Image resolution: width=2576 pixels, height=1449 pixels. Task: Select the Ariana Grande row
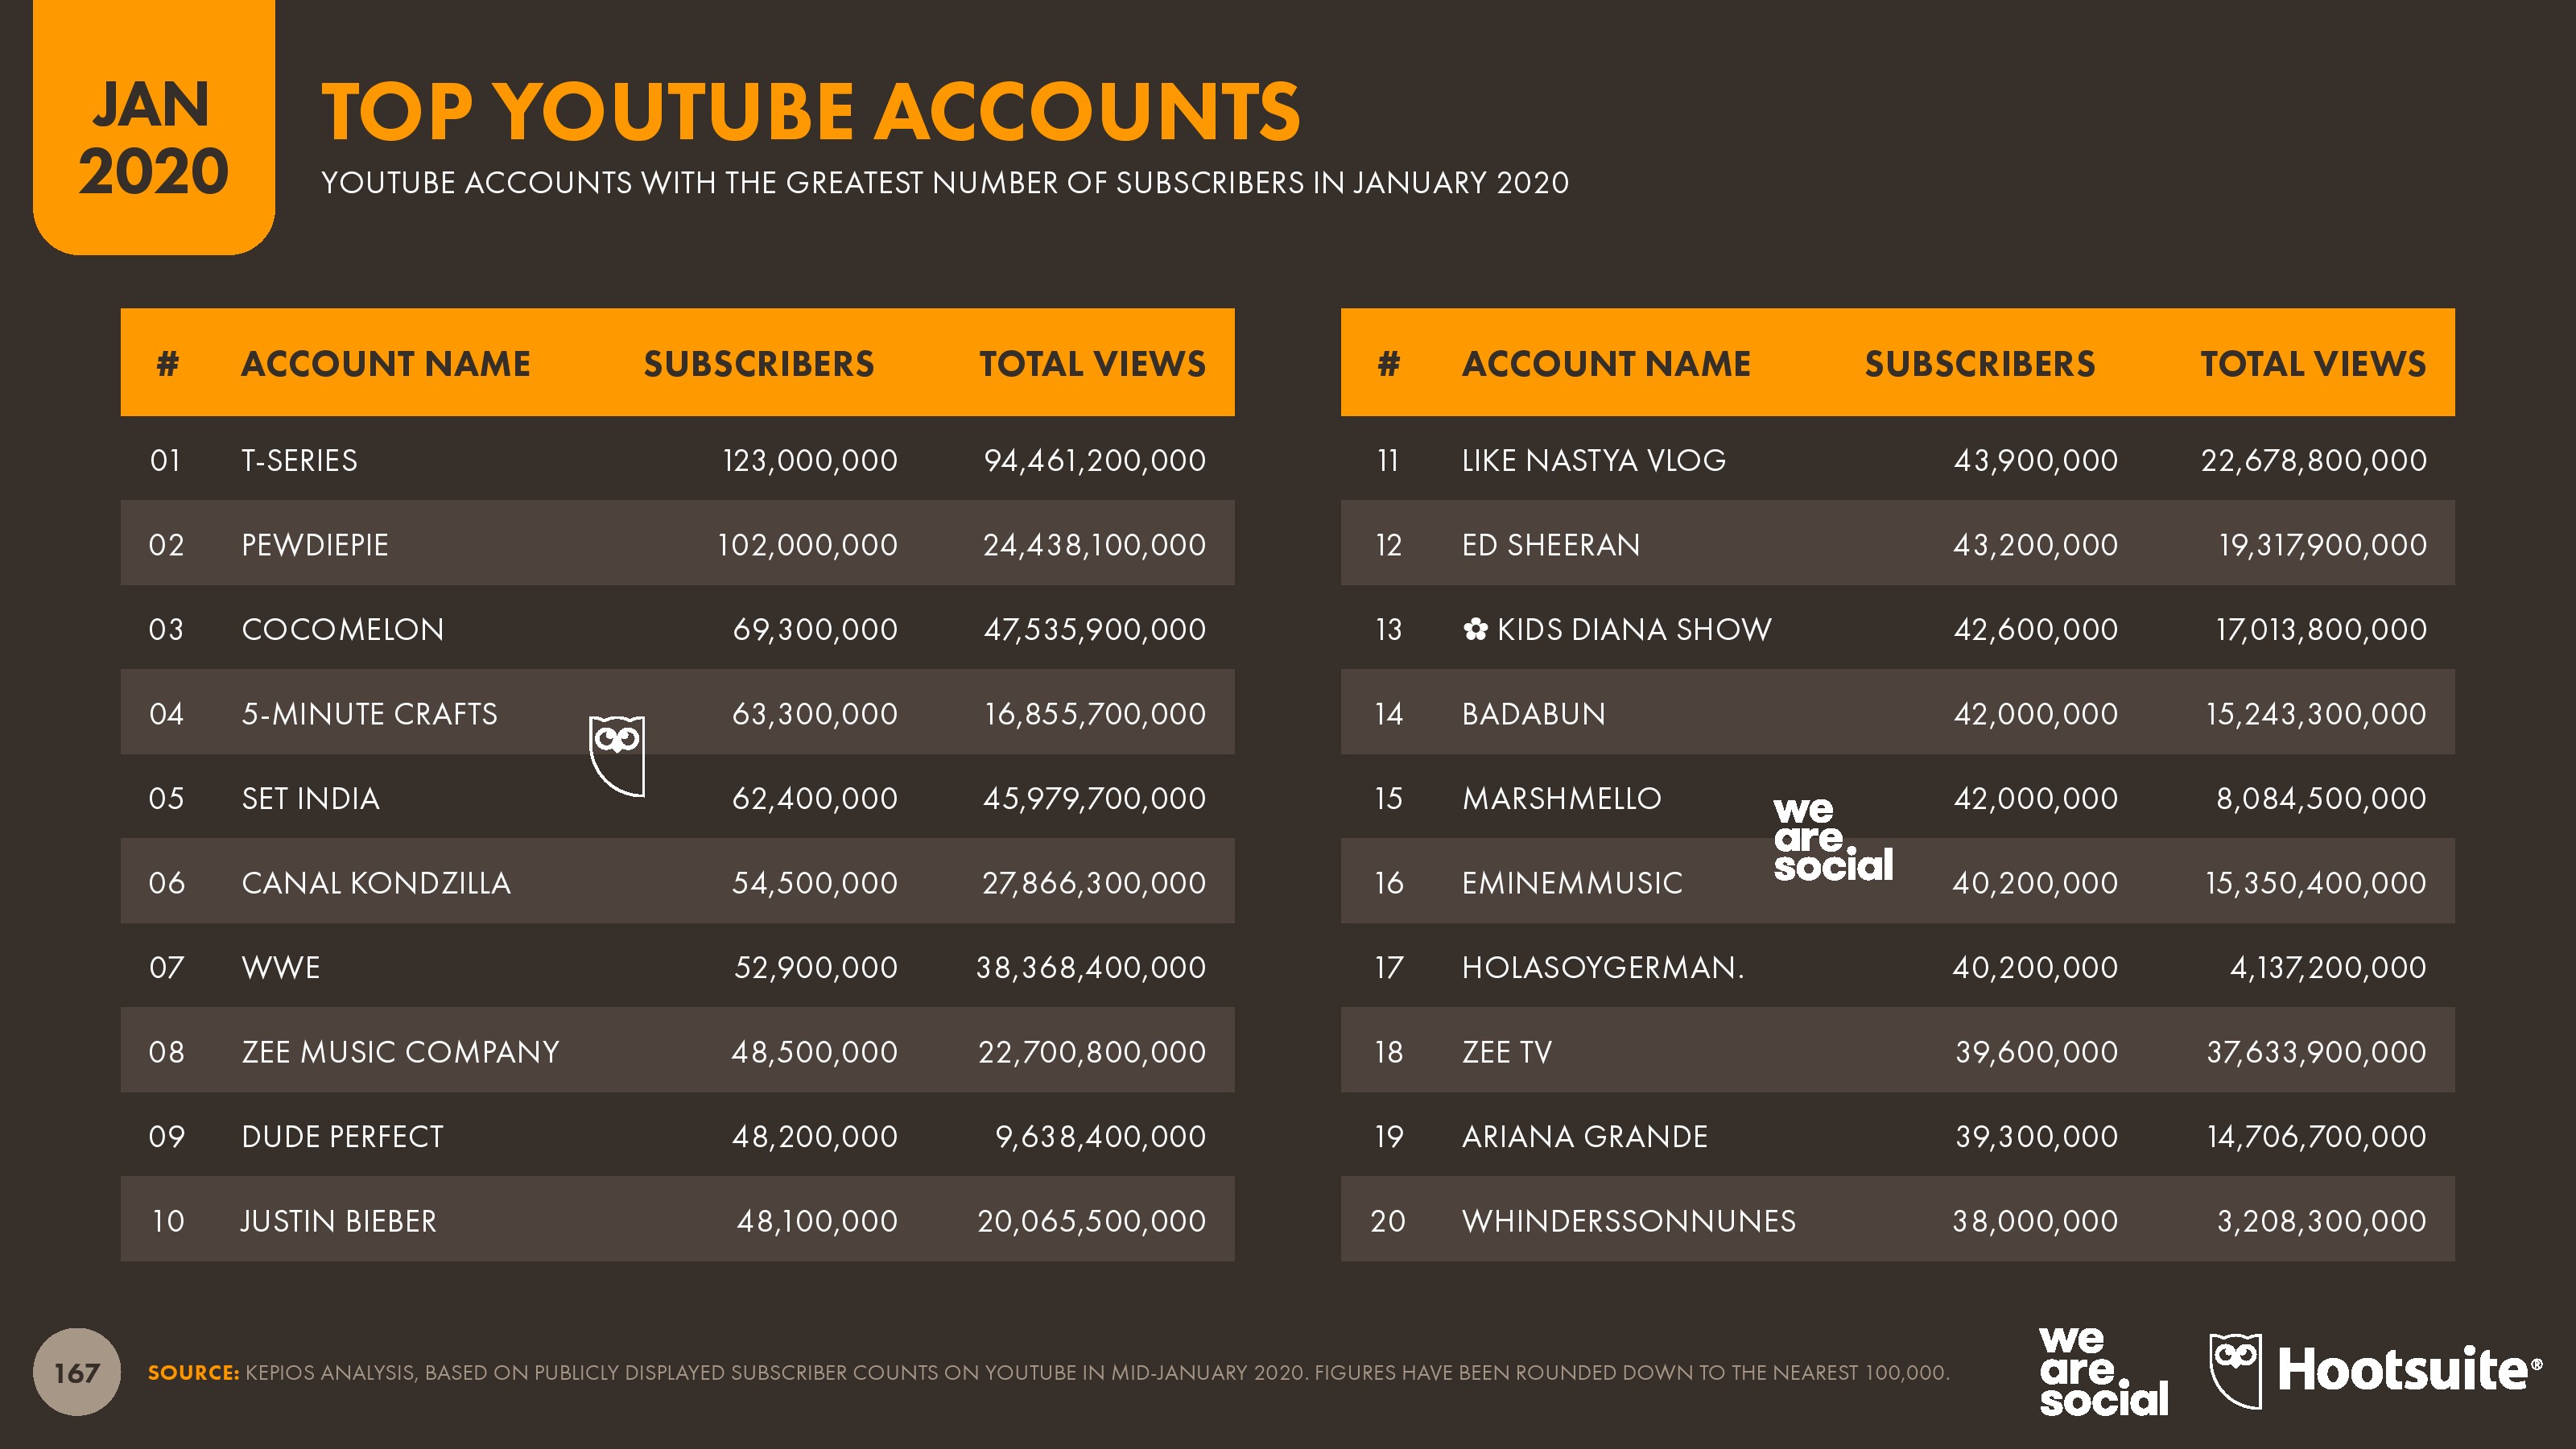[x=1897, y=1136]
